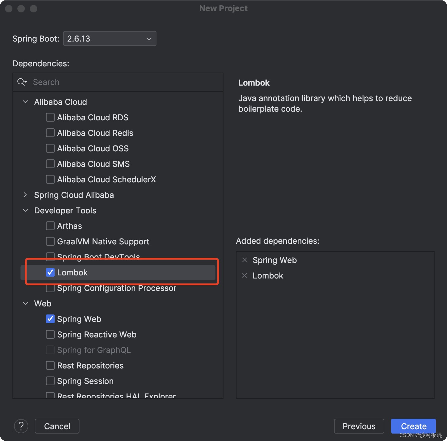Go back with the Previous button
The width and height of the screenshot is (447, 441).
pos(359,426)
